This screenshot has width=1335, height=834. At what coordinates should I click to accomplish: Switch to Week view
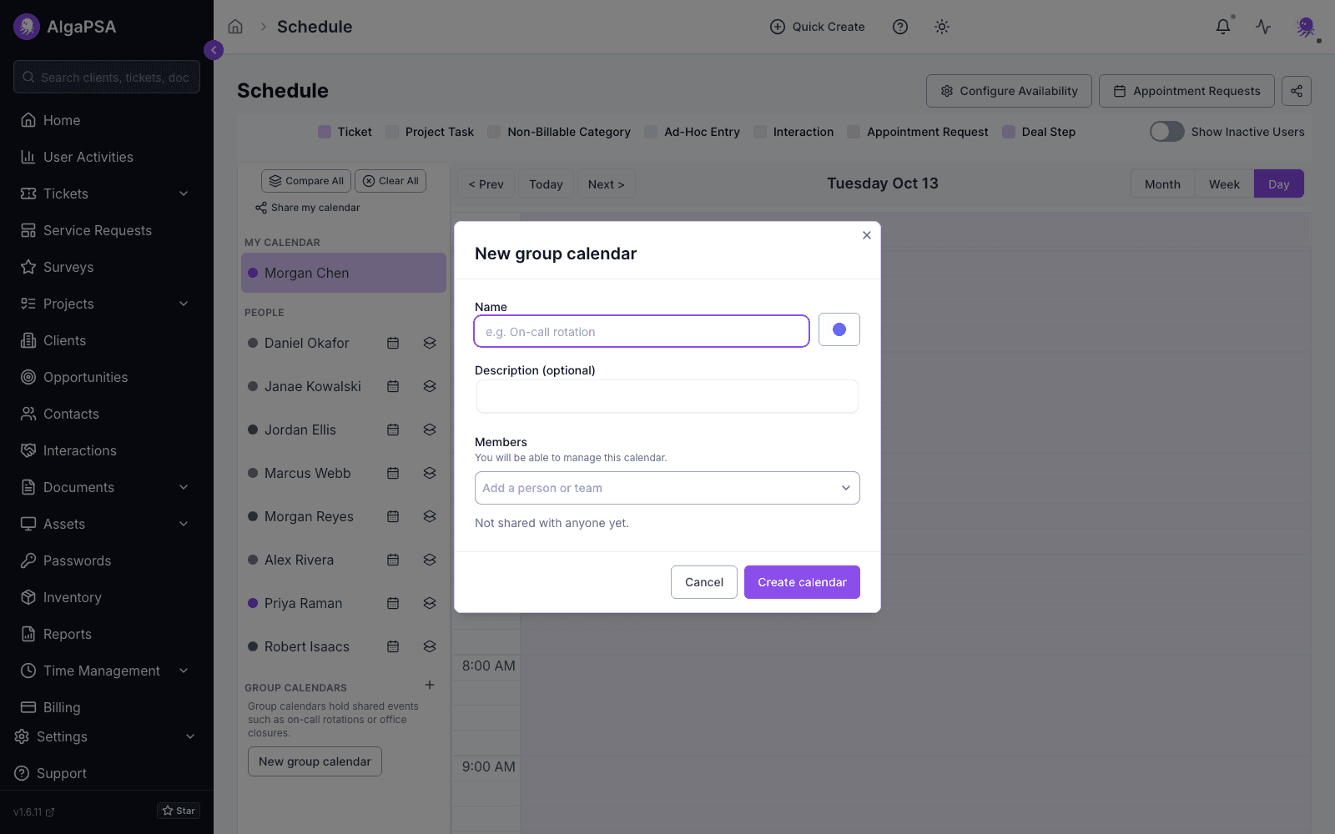coord(1224,184)
